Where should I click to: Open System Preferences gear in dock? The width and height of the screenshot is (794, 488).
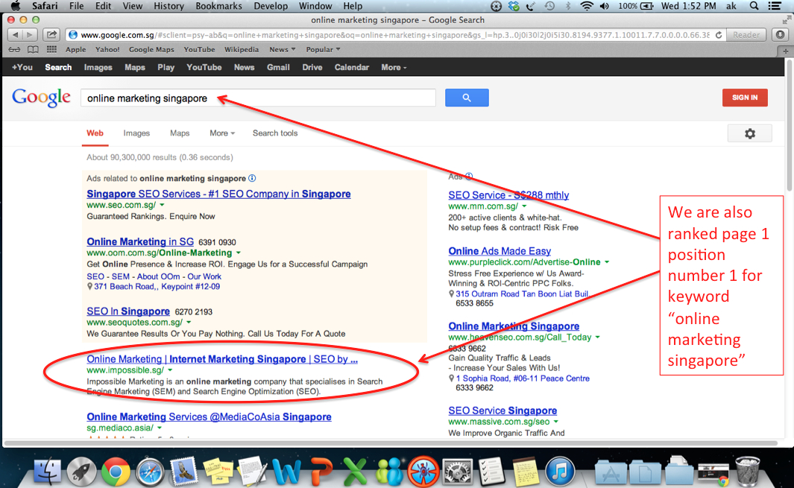click(x=457, y=472)
